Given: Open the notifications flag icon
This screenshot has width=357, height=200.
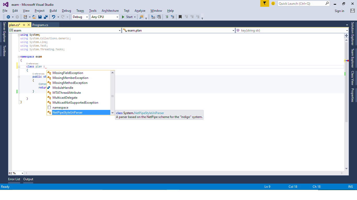Looking at the screenshot, I should [264, 3].
